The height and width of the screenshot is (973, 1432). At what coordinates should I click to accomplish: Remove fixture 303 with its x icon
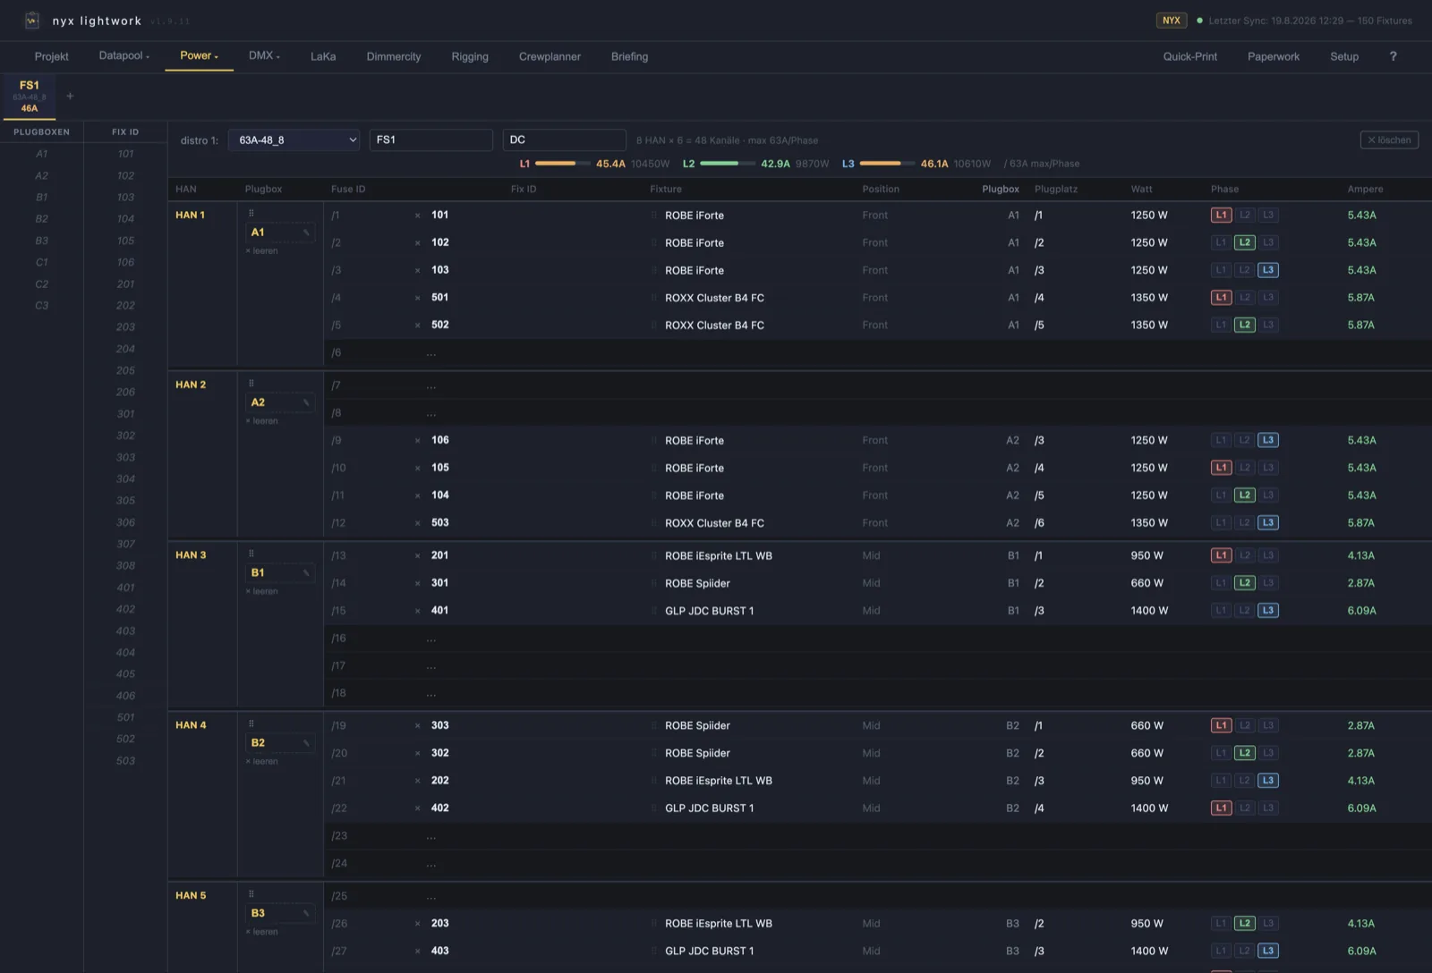[417, 725]
